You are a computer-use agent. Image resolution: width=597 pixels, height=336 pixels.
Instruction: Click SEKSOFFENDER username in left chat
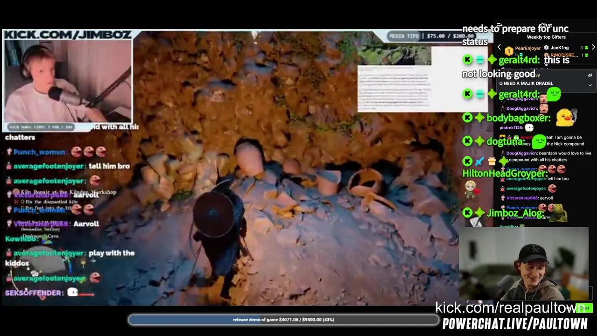pyautogui.click(x=34, y=293)
